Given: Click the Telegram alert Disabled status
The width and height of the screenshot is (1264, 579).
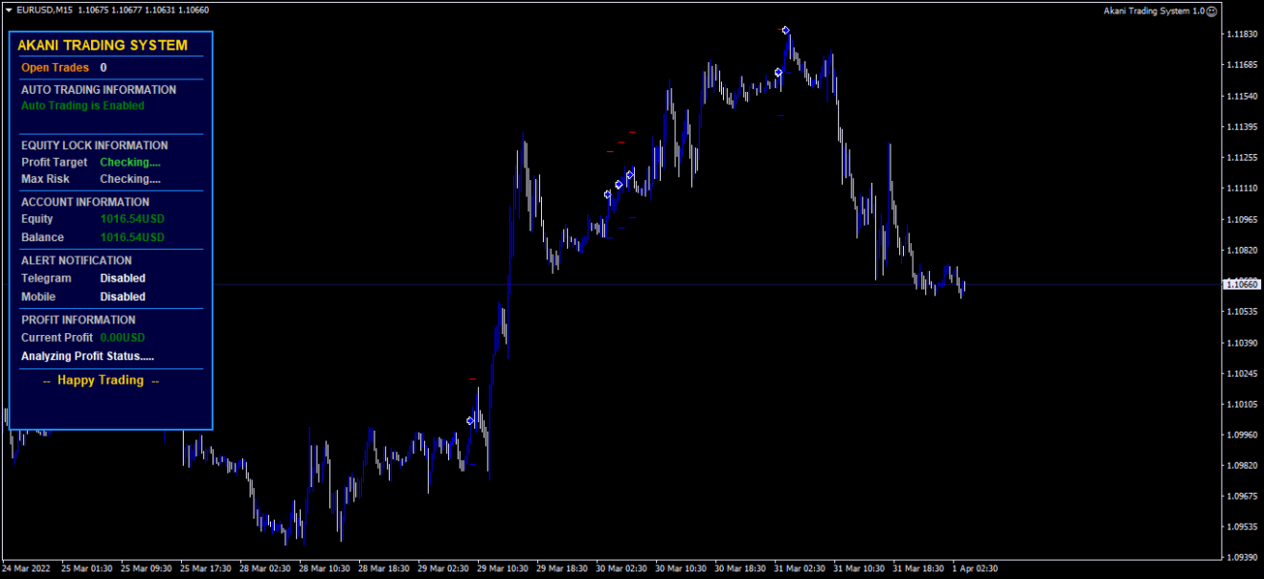Looking at the screenshot, I should tap(123, 278).
